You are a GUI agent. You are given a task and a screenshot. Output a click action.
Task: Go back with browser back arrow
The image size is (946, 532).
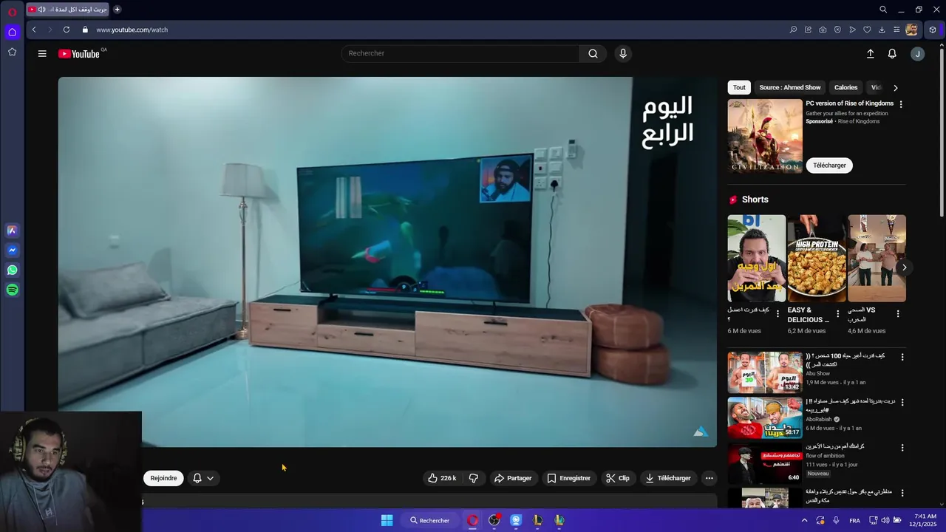click(x=34, y=30)
